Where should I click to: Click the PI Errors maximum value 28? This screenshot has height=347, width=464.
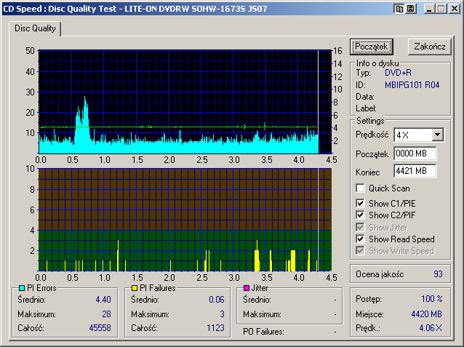[x=106, y=314]
